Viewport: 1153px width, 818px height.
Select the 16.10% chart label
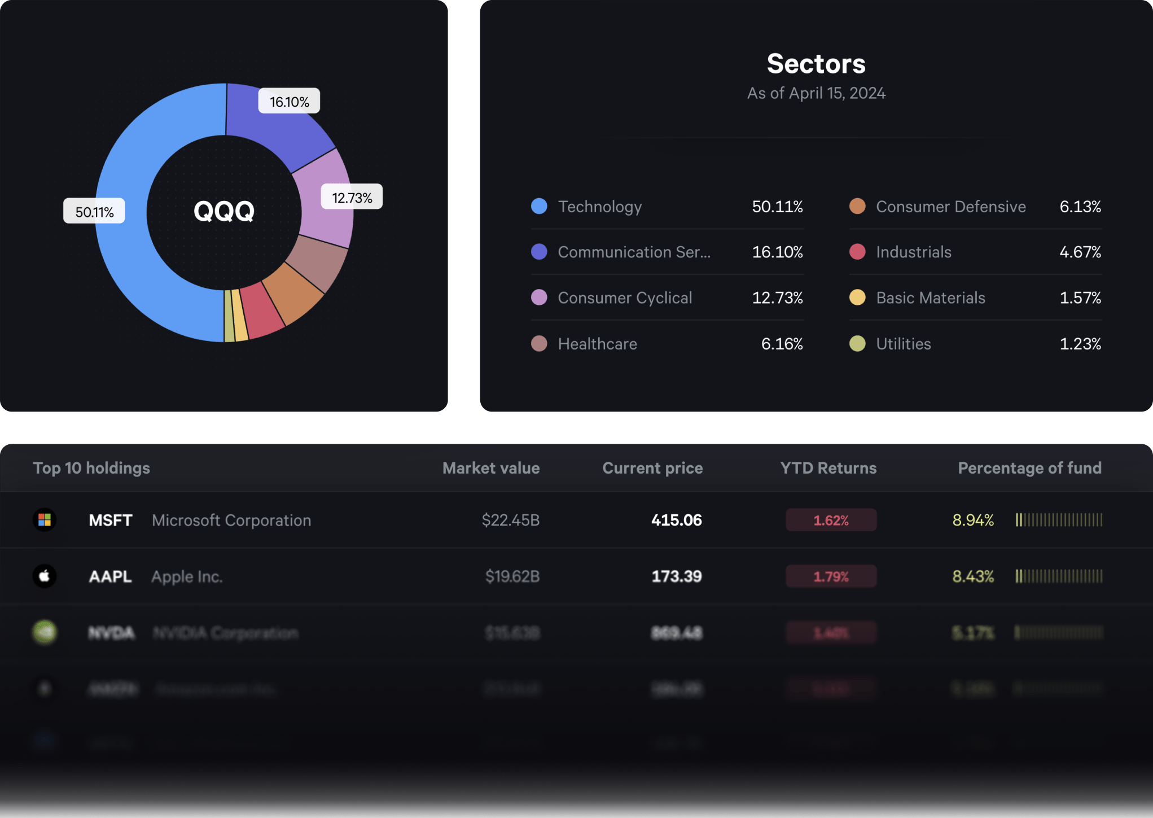click(289, 102)
